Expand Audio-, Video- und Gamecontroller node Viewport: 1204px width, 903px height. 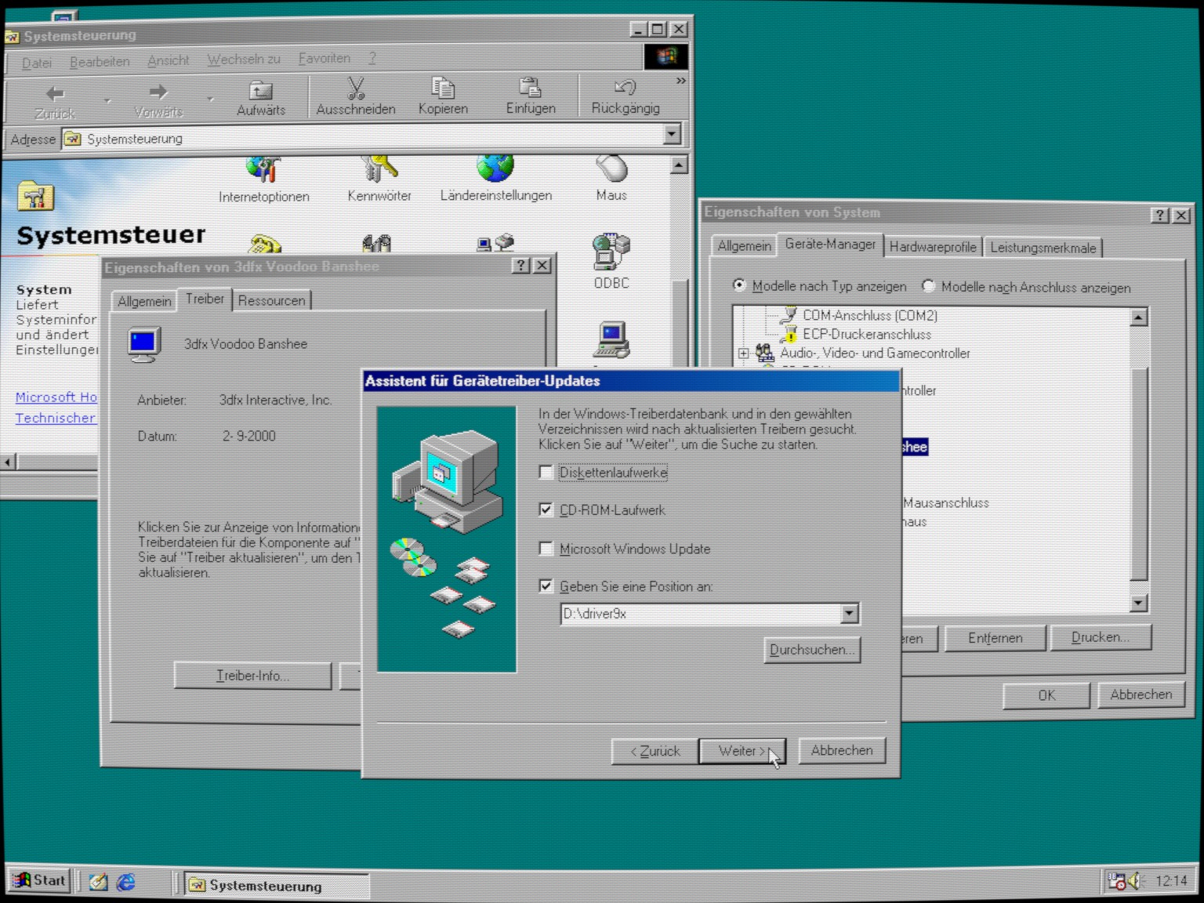pyautogui.click(x=743, y=354)
